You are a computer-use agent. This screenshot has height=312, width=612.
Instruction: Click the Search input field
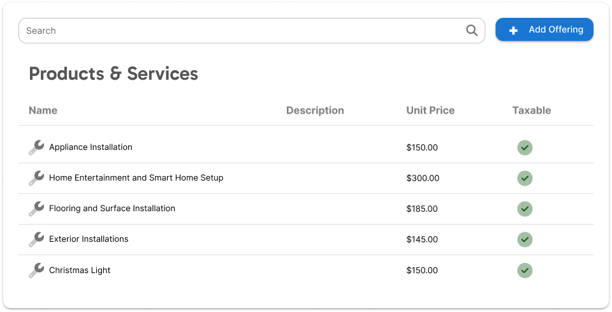click(252, 31)
